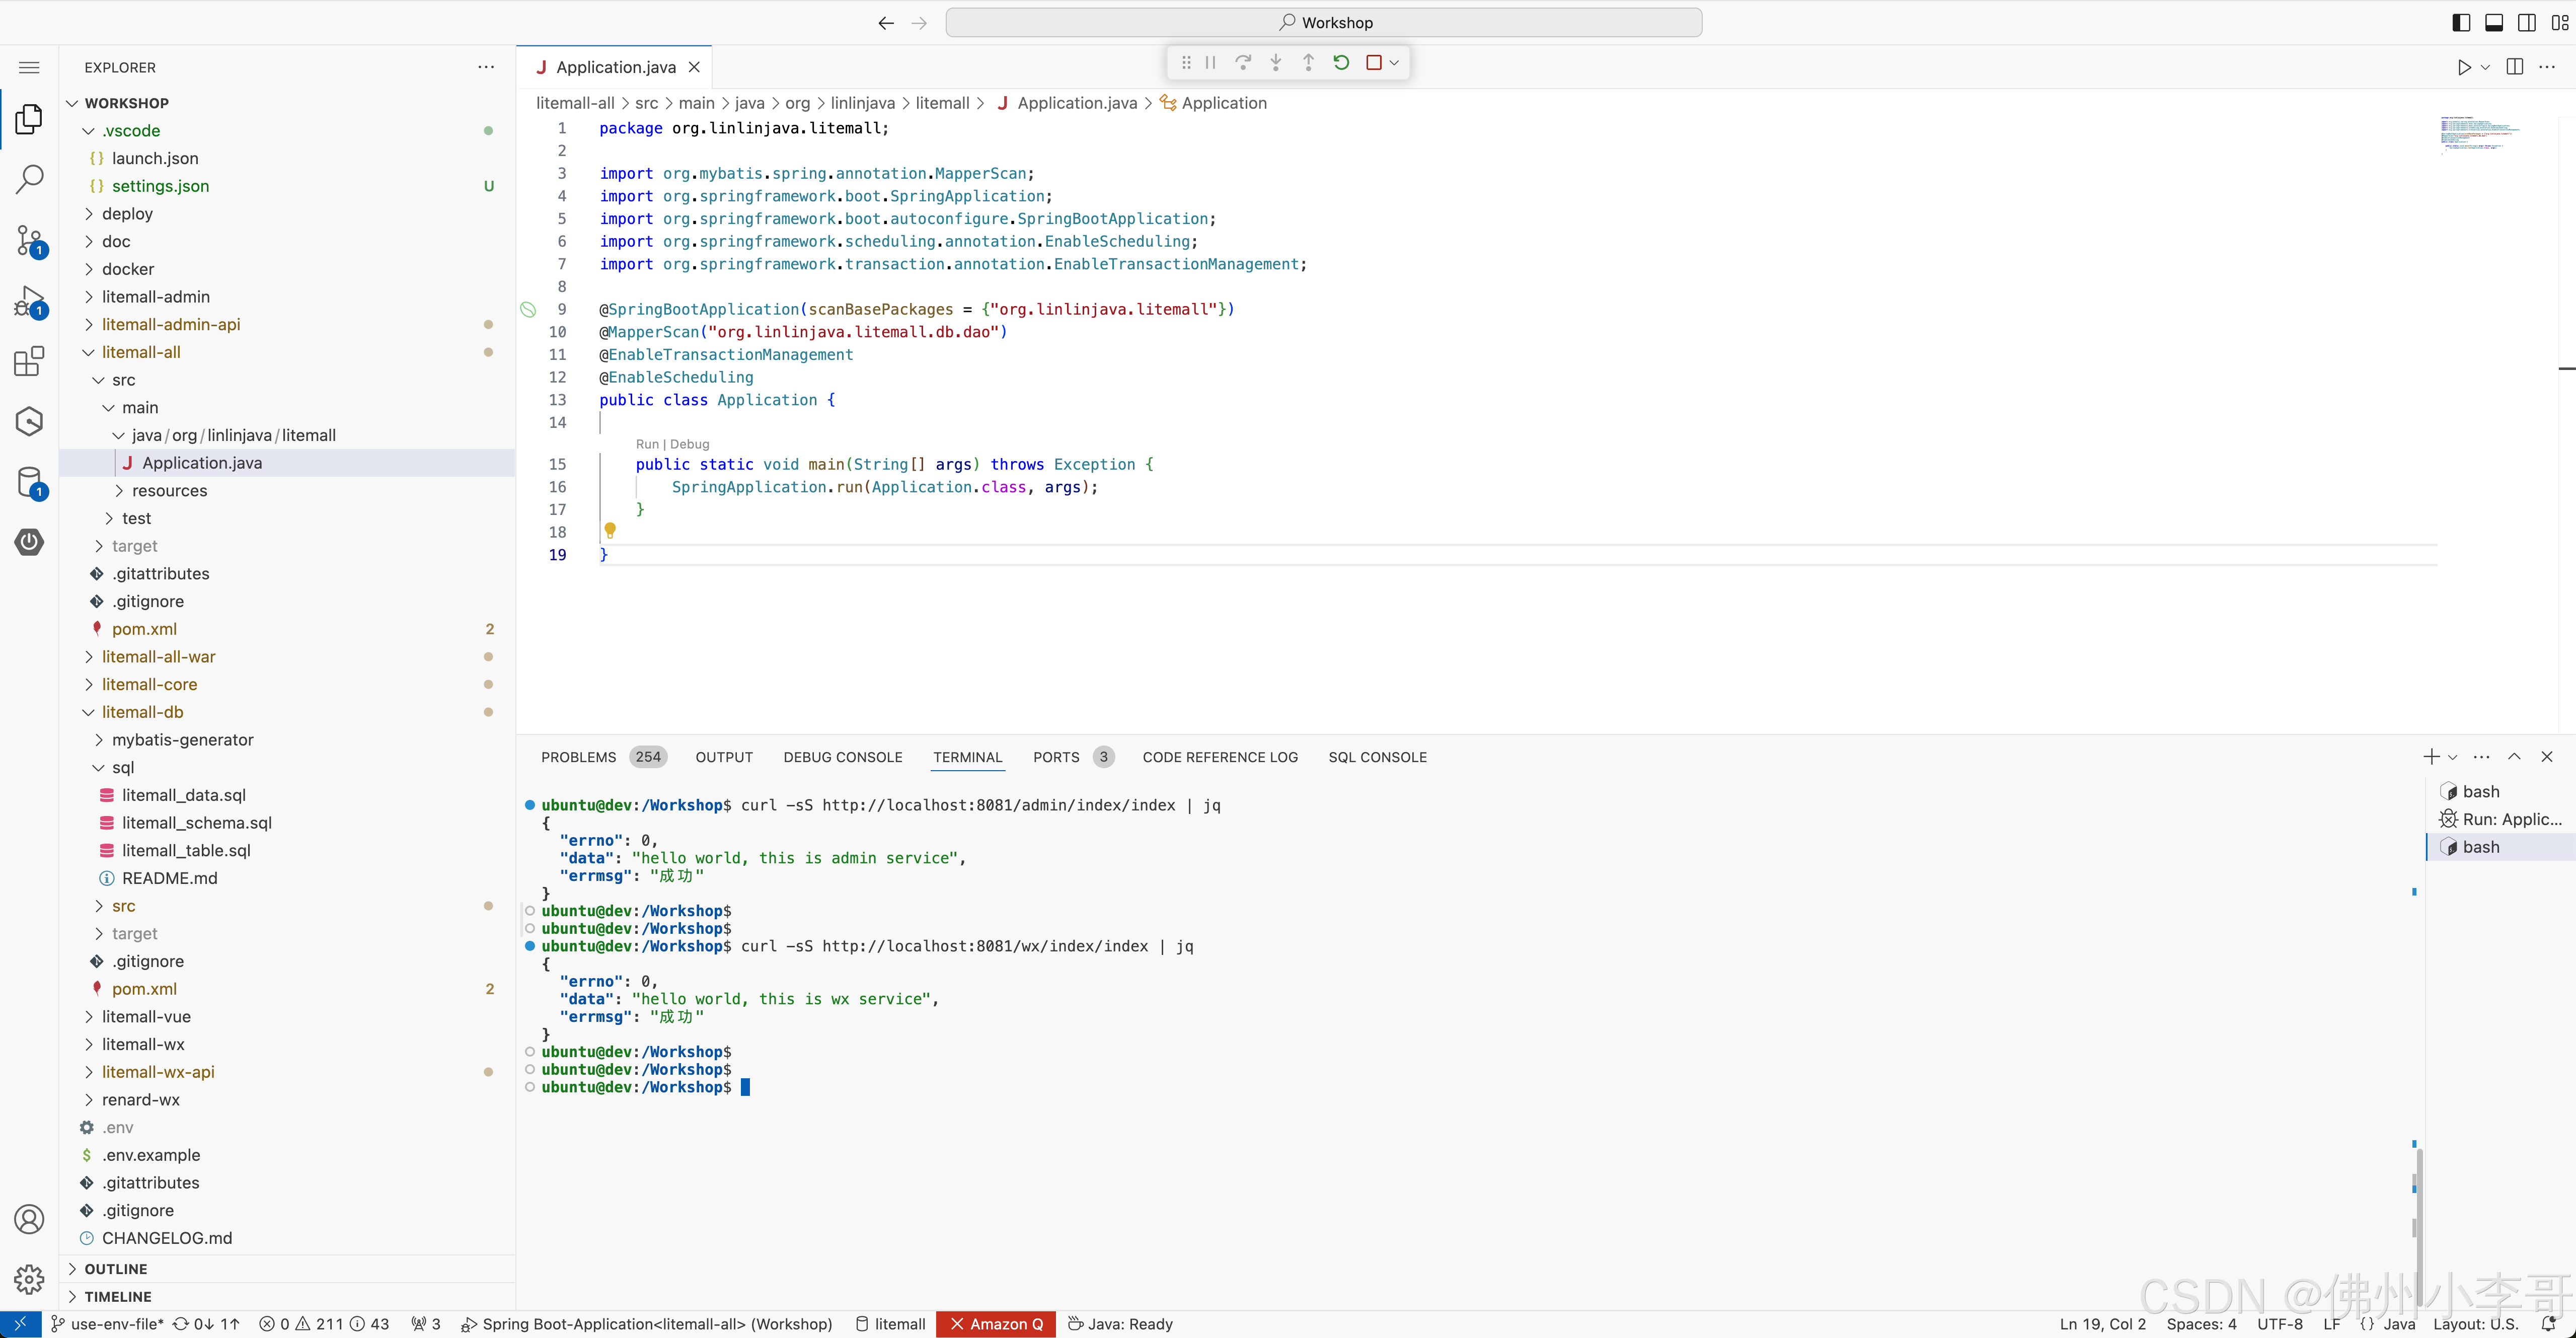Open the Manage gear icon
The width and height of the screenshot is (2576, 1338).
29,1279
